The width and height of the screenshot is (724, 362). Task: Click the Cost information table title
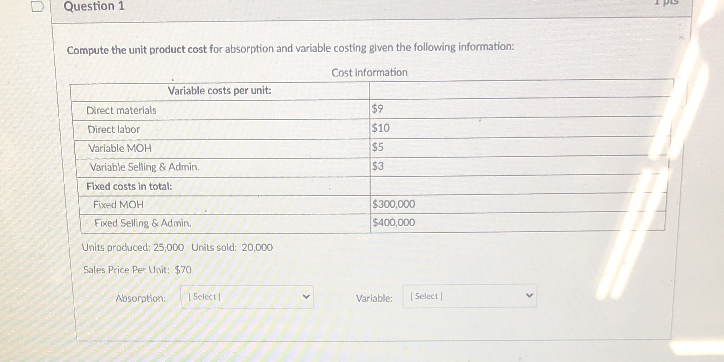pyautogui.click(x=370, y=72)
